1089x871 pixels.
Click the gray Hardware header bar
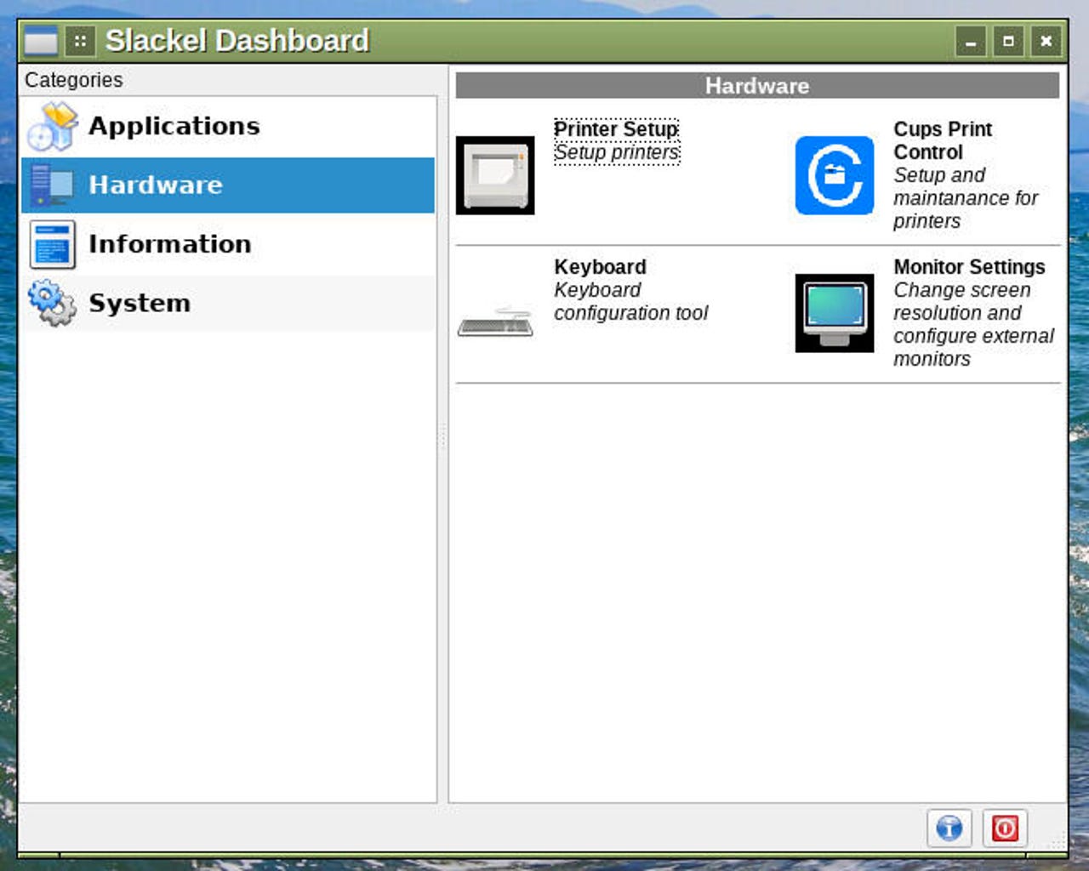click(757, 86)
